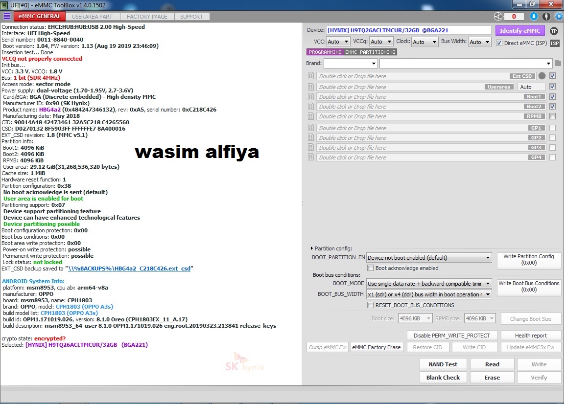Click the file icon on Ext CSD row
This screenshot has width=566, height=404.
[x=311, y=76]
